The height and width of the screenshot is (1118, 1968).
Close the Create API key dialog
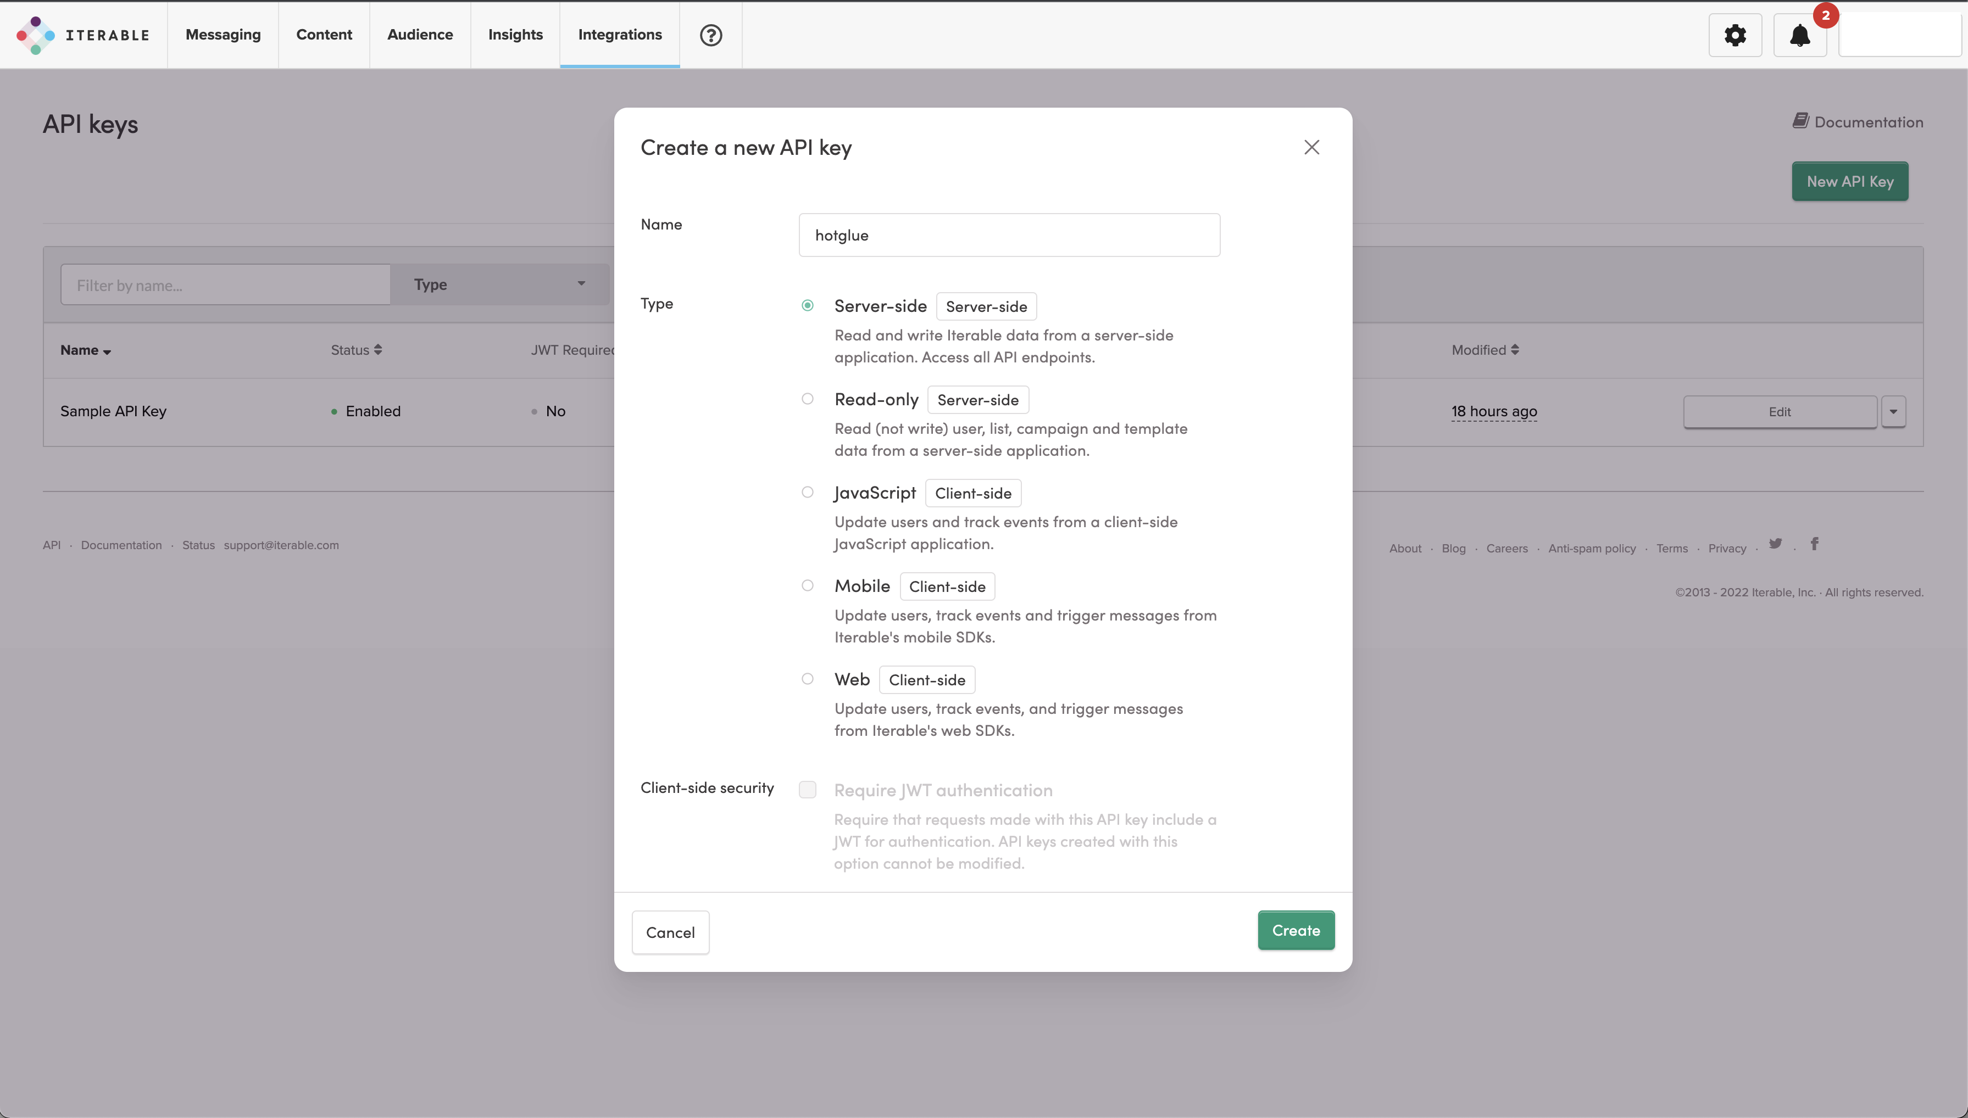pyautogui.click(x=1311, y=147)
